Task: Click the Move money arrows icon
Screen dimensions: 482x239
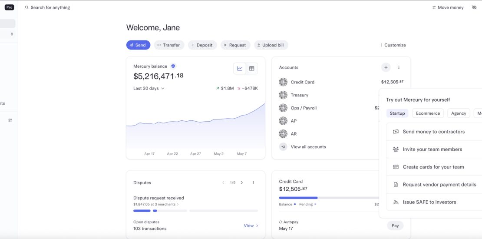Action: click(x=434, y=7)
